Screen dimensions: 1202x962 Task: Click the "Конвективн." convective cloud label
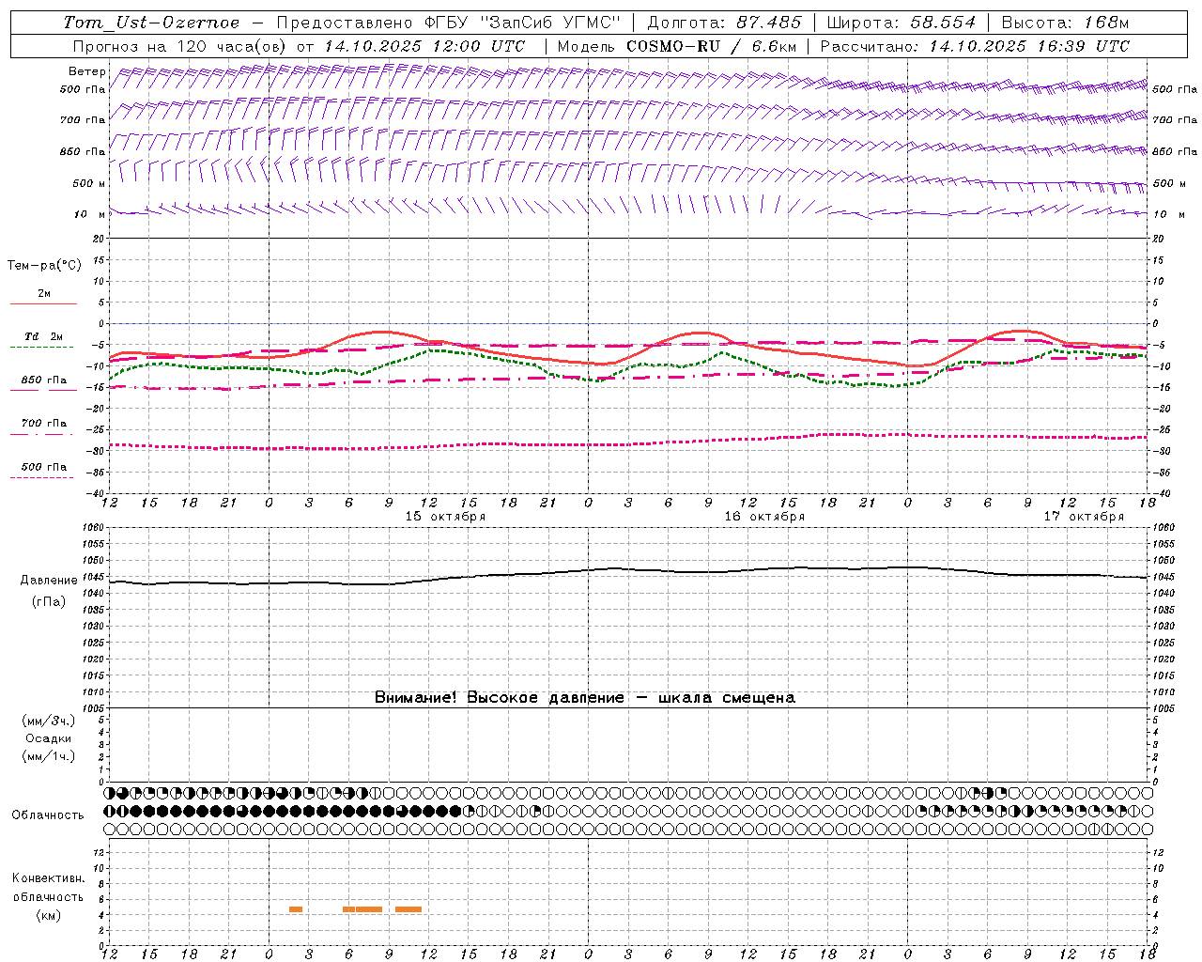tap(48, 878)
